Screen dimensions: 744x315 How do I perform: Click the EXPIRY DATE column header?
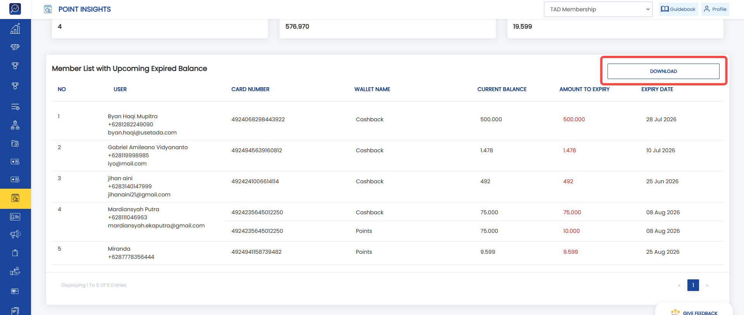(657, 89)
